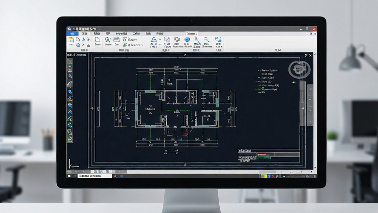Click the blue dome-shaped icon in ribbon
The image size is (378, 213).
click(78, 45)
